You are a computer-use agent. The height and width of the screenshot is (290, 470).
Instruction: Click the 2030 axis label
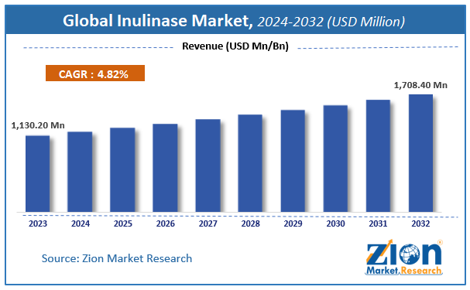click(336, 223)
